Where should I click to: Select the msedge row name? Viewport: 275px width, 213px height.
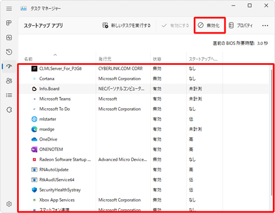pos(47,130)
